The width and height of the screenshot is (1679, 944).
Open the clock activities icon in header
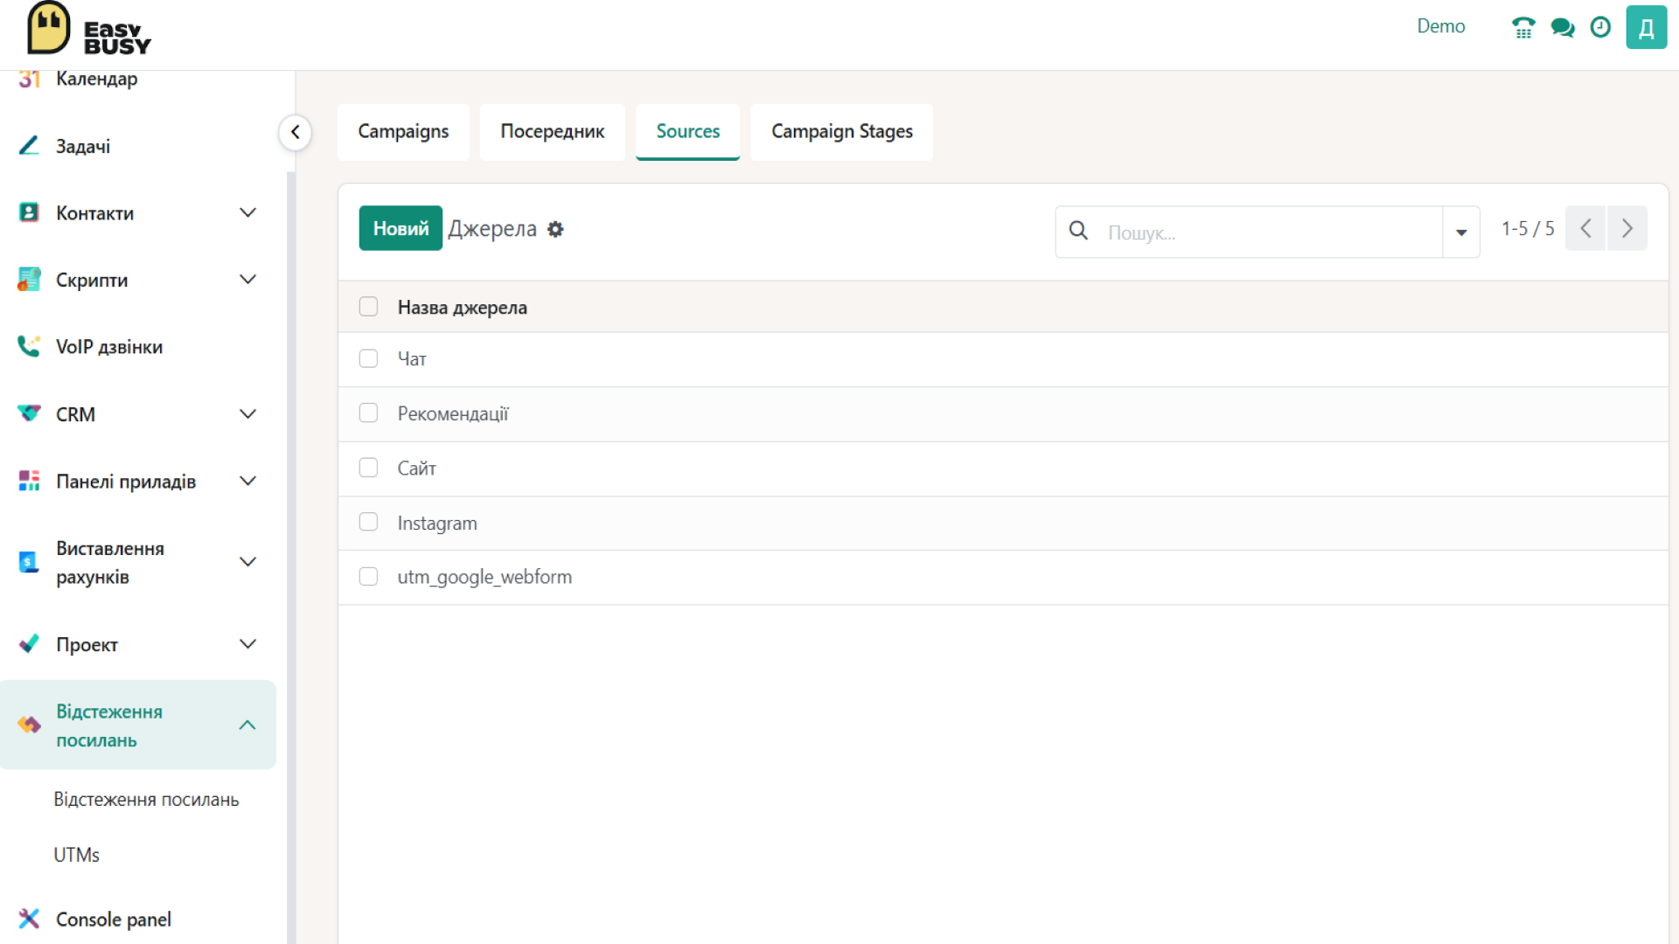[1600, 27]
